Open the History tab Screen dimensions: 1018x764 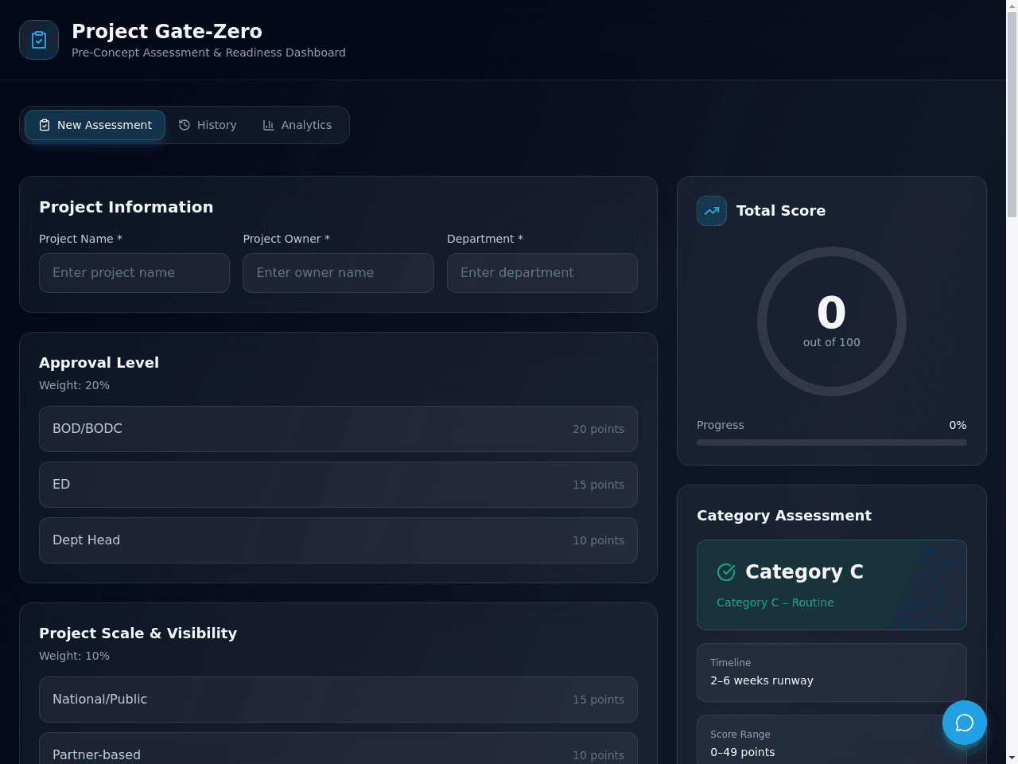click(208, 125)
